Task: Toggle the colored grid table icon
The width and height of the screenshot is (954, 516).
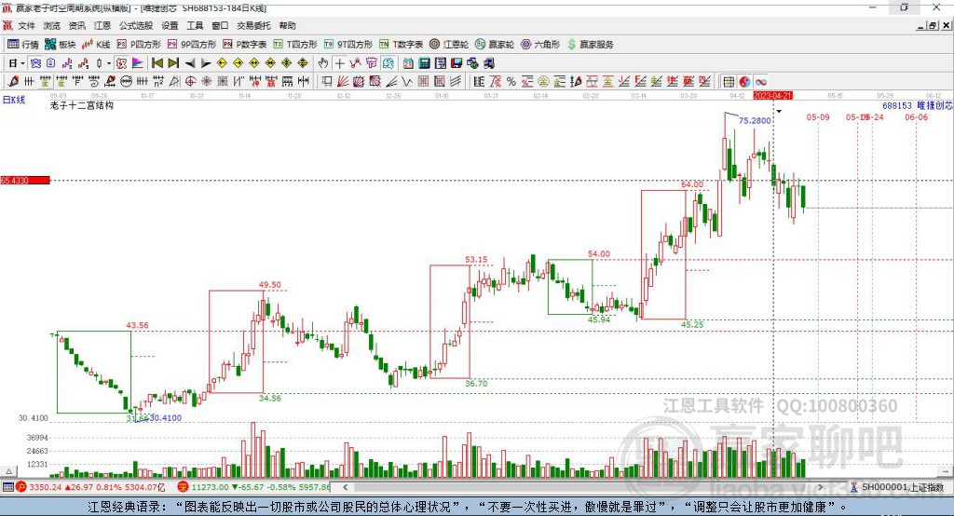Action: click(729, 82)
